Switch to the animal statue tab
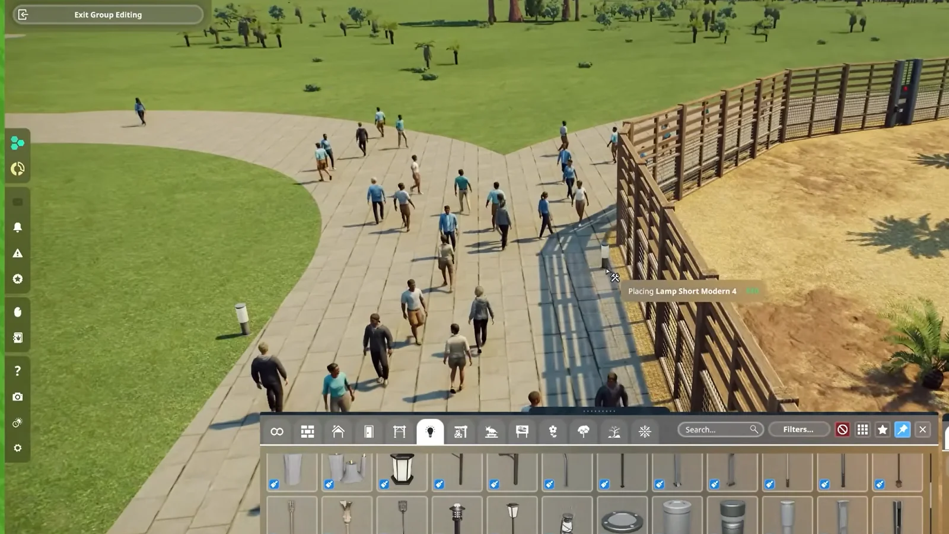The image size is (949, 534). 491,431
